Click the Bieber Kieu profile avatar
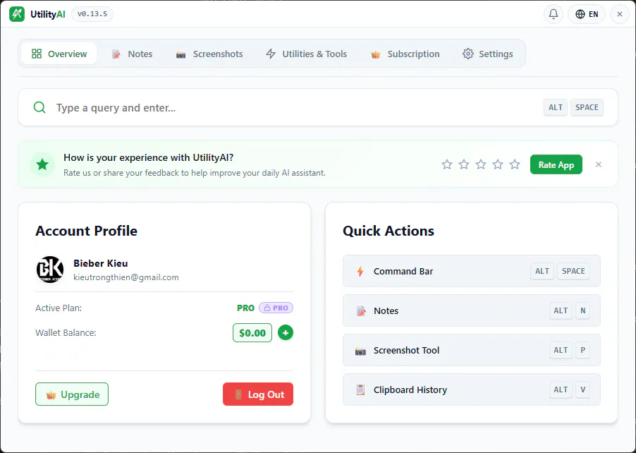This screenshot has width=636, height=453. 50,270
